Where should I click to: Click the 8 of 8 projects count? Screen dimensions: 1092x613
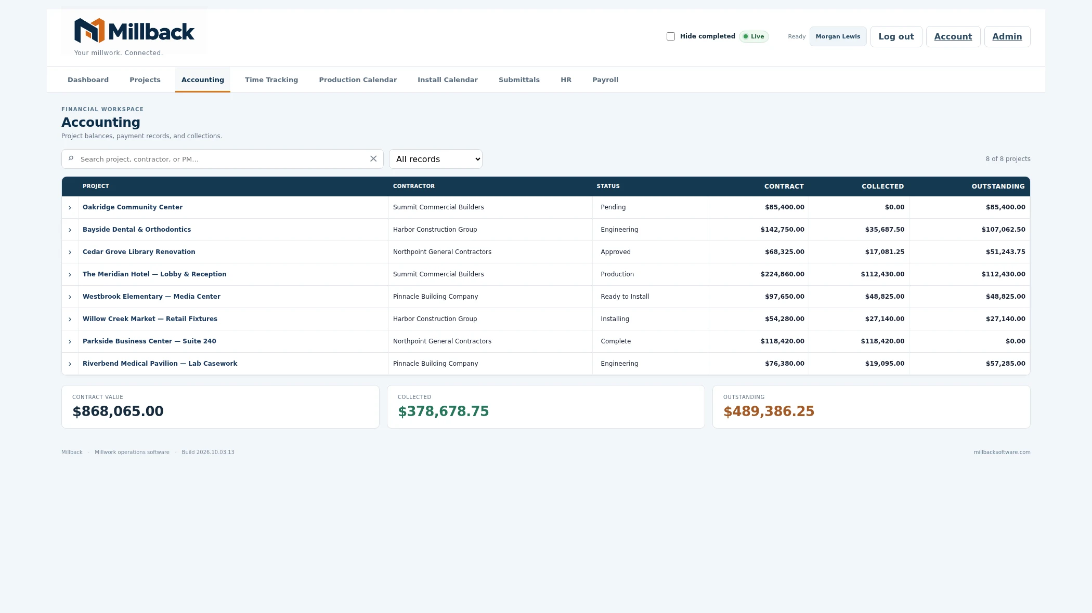coord(1008,159)
